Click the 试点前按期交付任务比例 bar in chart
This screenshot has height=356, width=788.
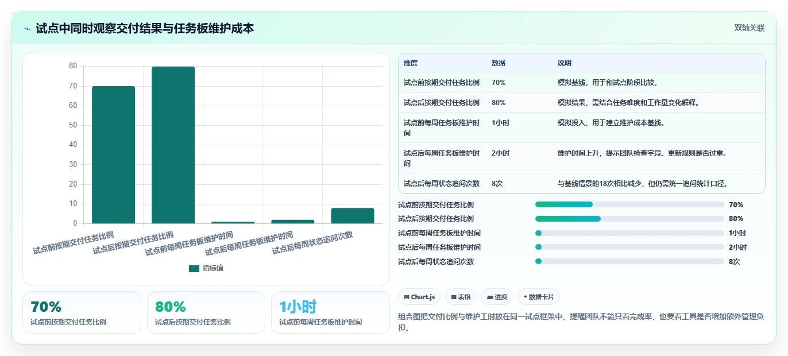pyautogui.click(x=114, y=155)
